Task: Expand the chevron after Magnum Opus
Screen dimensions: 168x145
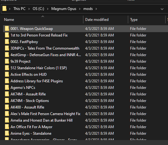Action: pos(80,9)
